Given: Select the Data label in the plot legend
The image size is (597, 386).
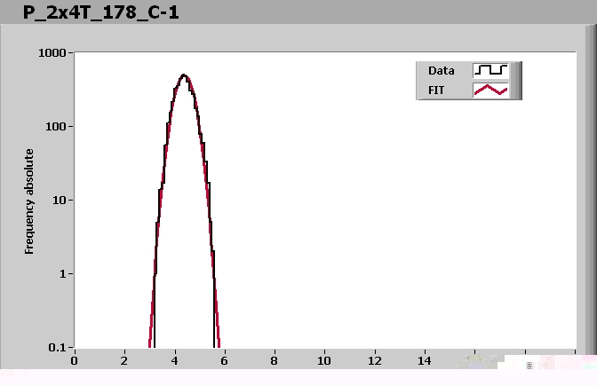Looking at the screenshot, I should (442, 71).
